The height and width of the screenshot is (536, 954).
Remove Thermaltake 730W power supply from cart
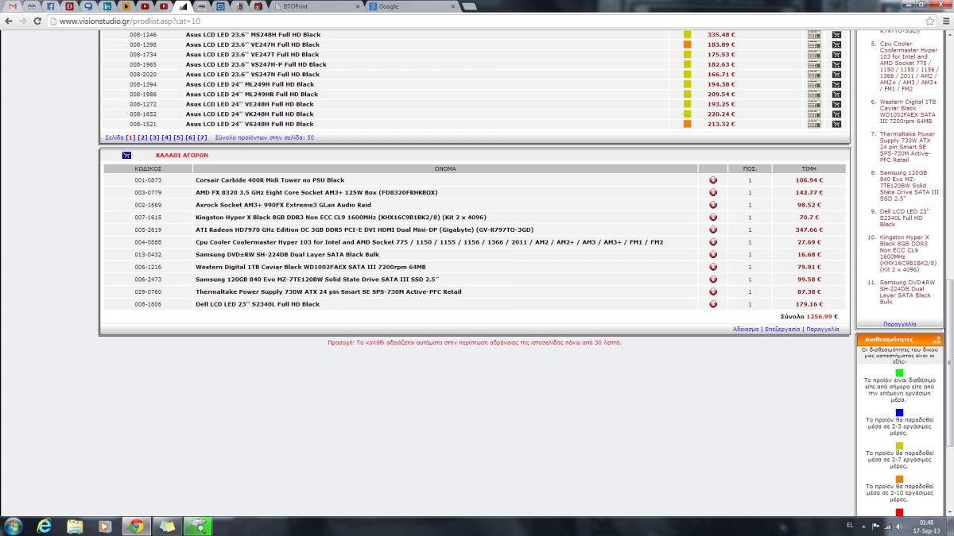pos(713,291)
